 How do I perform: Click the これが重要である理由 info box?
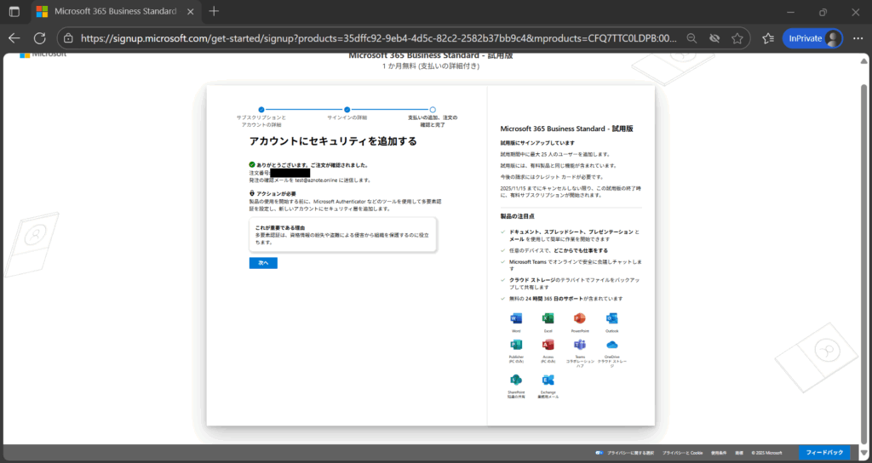342,235
